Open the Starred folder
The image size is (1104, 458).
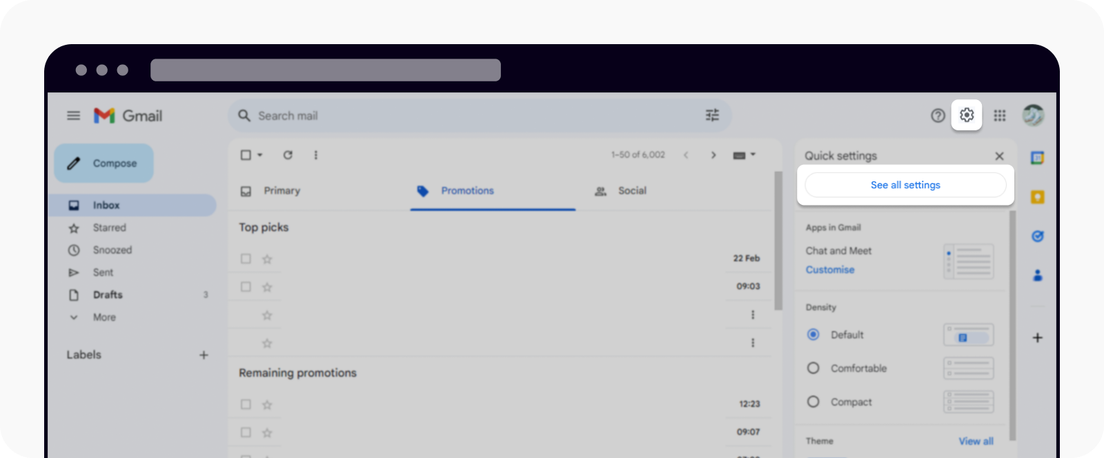(x=110, y=228)
